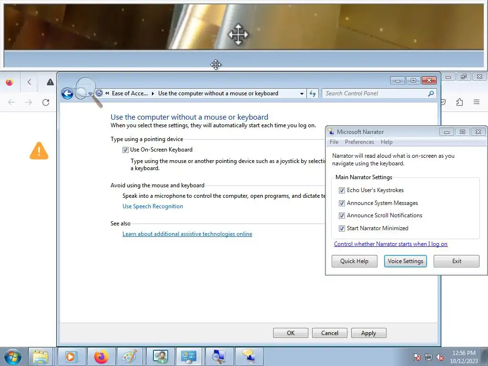This screenshot has width=488, height=366.
Task: Open the Windows Start menu orb
Action: pos(12,356)
